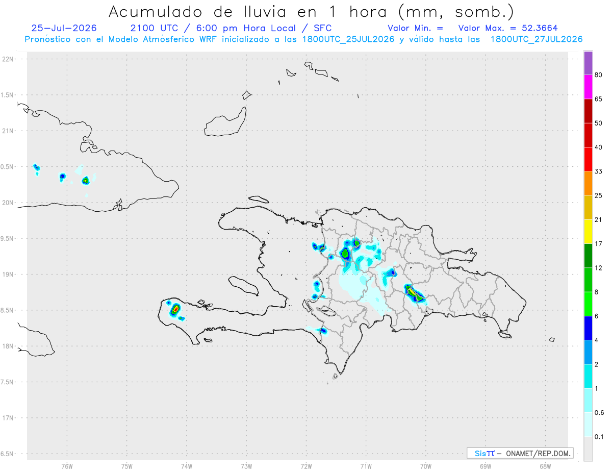Click the legend value '12'
Screen dimensions: 612x473
(599, 268)
